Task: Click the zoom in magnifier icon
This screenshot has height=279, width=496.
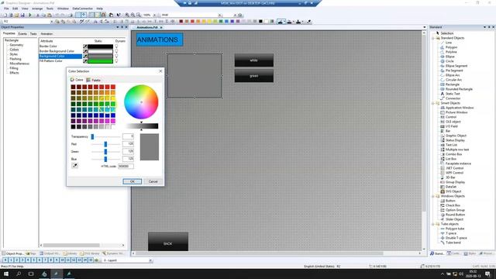Action: [x=127, y=15]
